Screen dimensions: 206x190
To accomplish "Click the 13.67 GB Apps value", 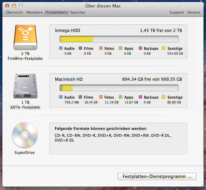I will (131, 102).
